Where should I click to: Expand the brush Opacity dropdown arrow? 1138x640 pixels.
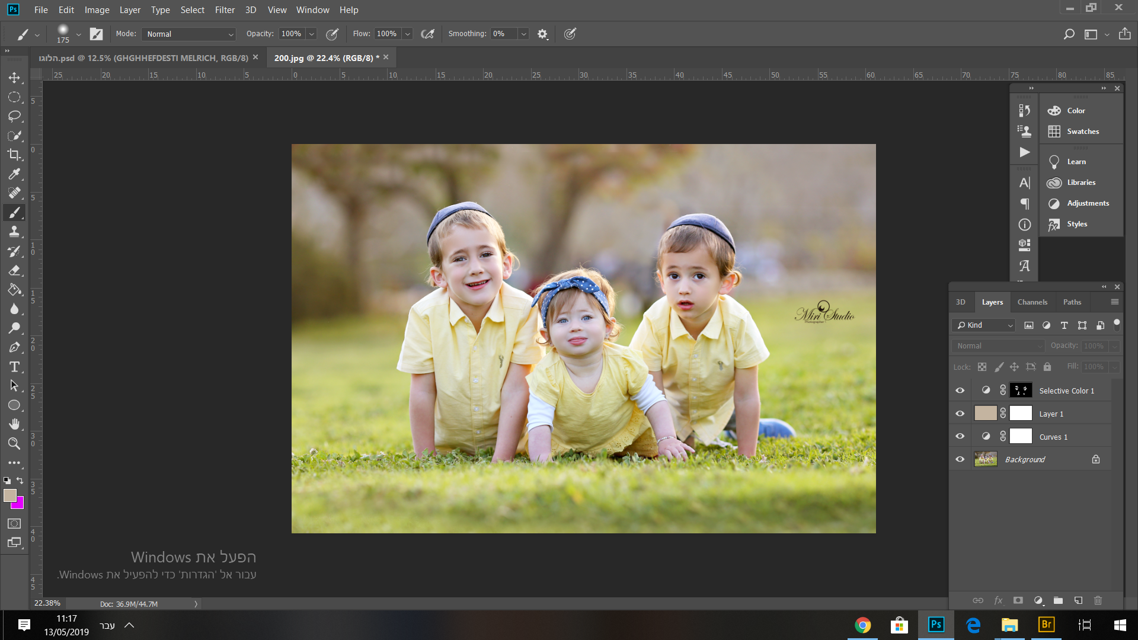312,34
